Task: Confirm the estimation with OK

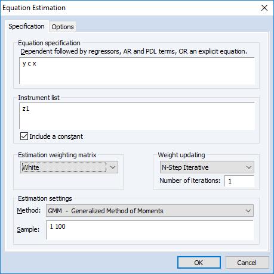Action: 199,263
